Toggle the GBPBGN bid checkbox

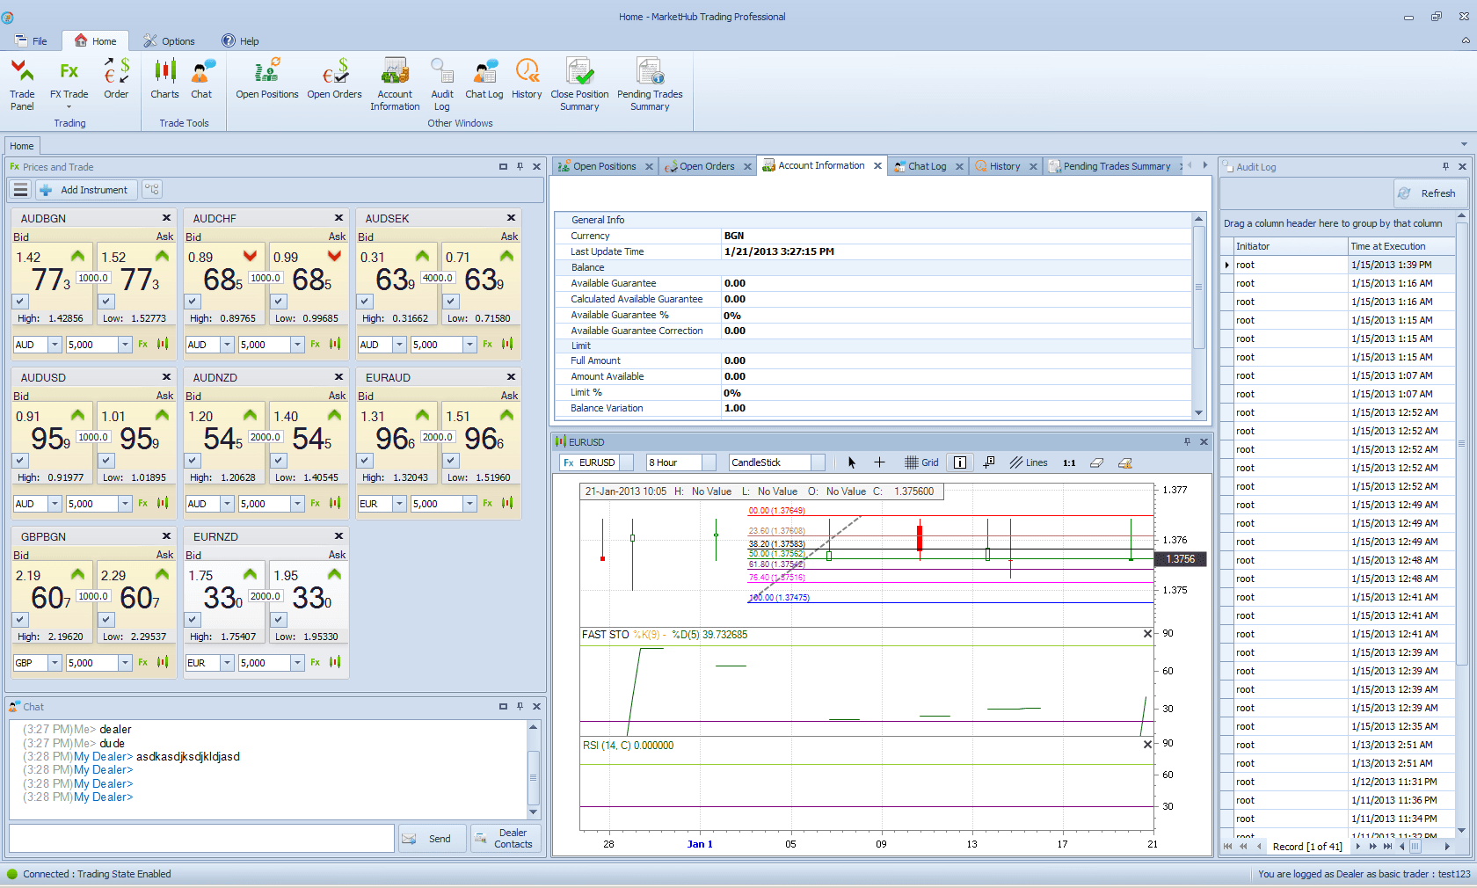20,619
